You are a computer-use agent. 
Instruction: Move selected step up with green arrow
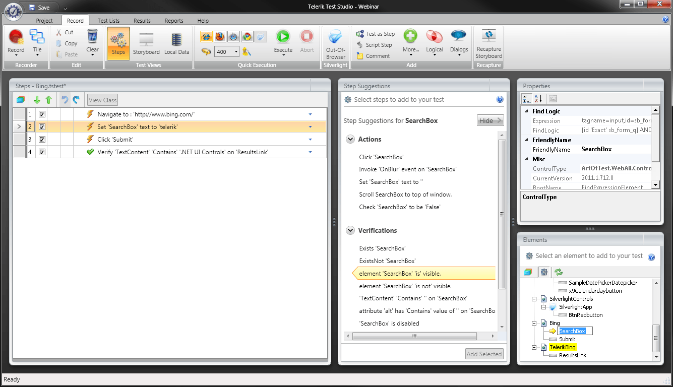pos(49,100)
